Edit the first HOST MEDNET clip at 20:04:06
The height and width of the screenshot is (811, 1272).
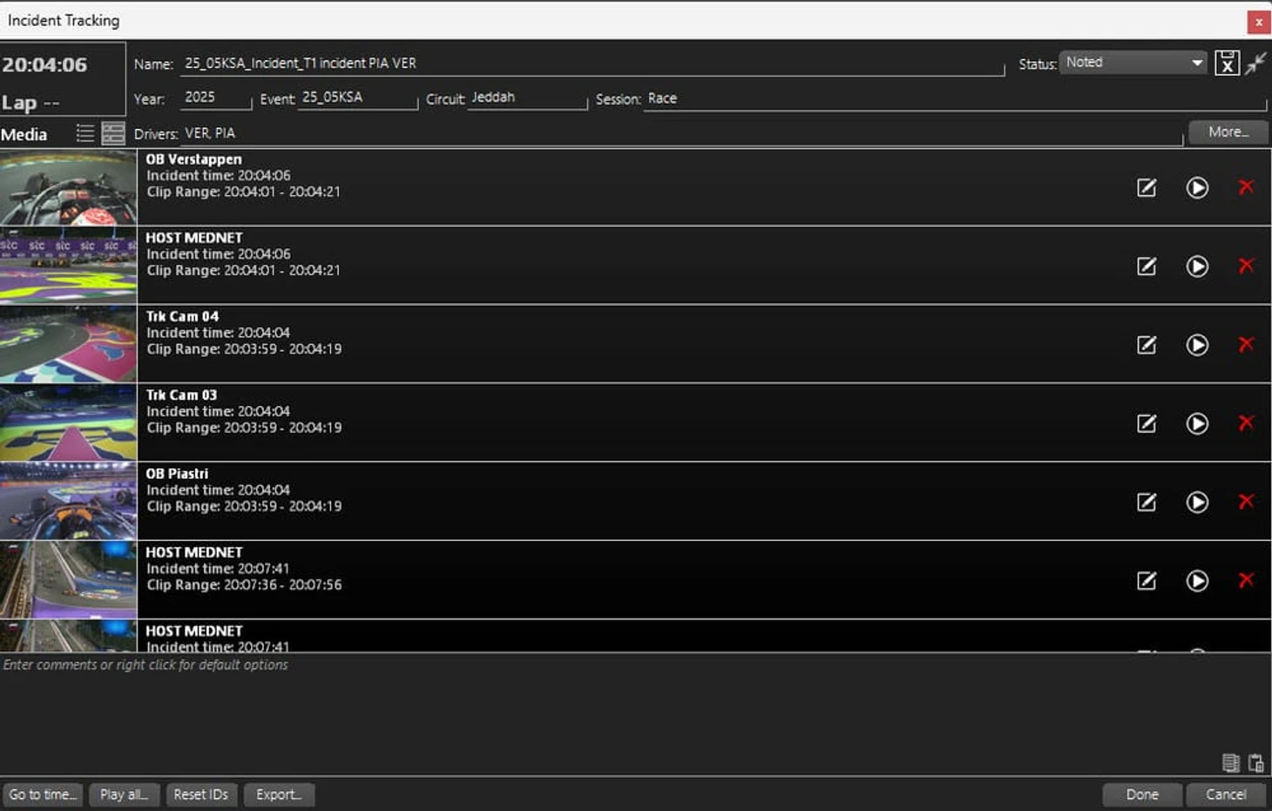tap(1147, 266)
